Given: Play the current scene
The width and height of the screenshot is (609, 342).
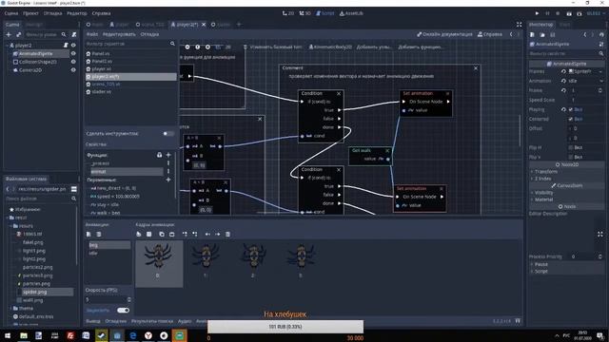Looking at the screenshot, I should click(569, 13).
